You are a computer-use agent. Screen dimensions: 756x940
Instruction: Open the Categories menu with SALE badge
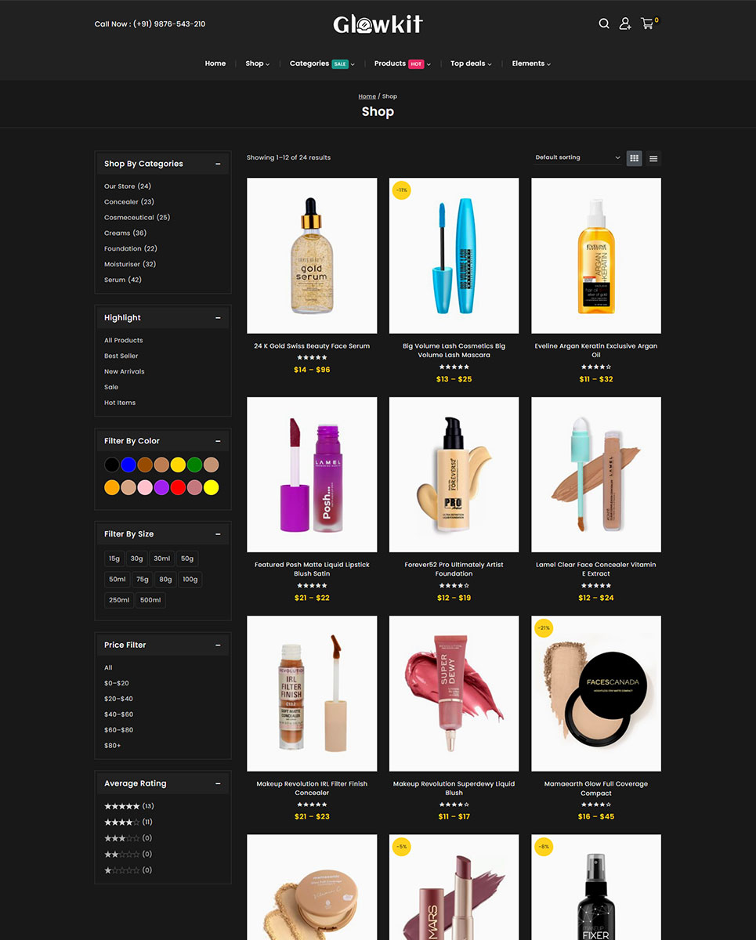pyautogui.click(x=321, y=63)
